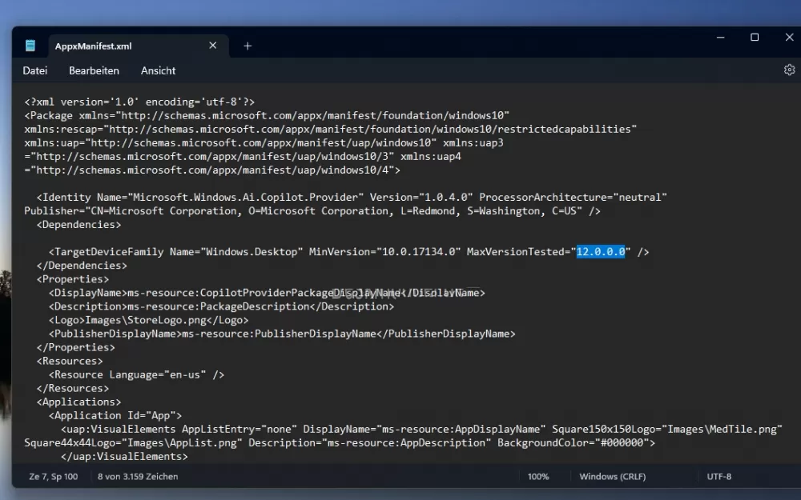The width and height of the screenshot is (801, 500).
Task: Click the Notepad app icon in title bar
Action: (30, 46)
